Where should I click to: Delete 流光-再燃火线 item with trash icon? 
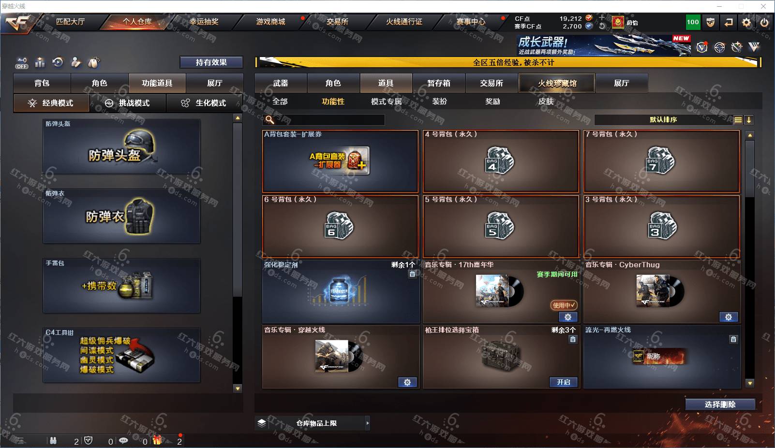point(733,339)
